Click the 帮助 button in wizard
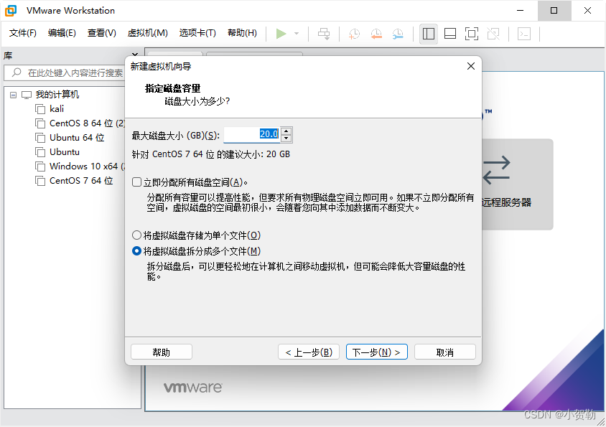The width and height of the screenshot is (606, 427). coord(162,352)
